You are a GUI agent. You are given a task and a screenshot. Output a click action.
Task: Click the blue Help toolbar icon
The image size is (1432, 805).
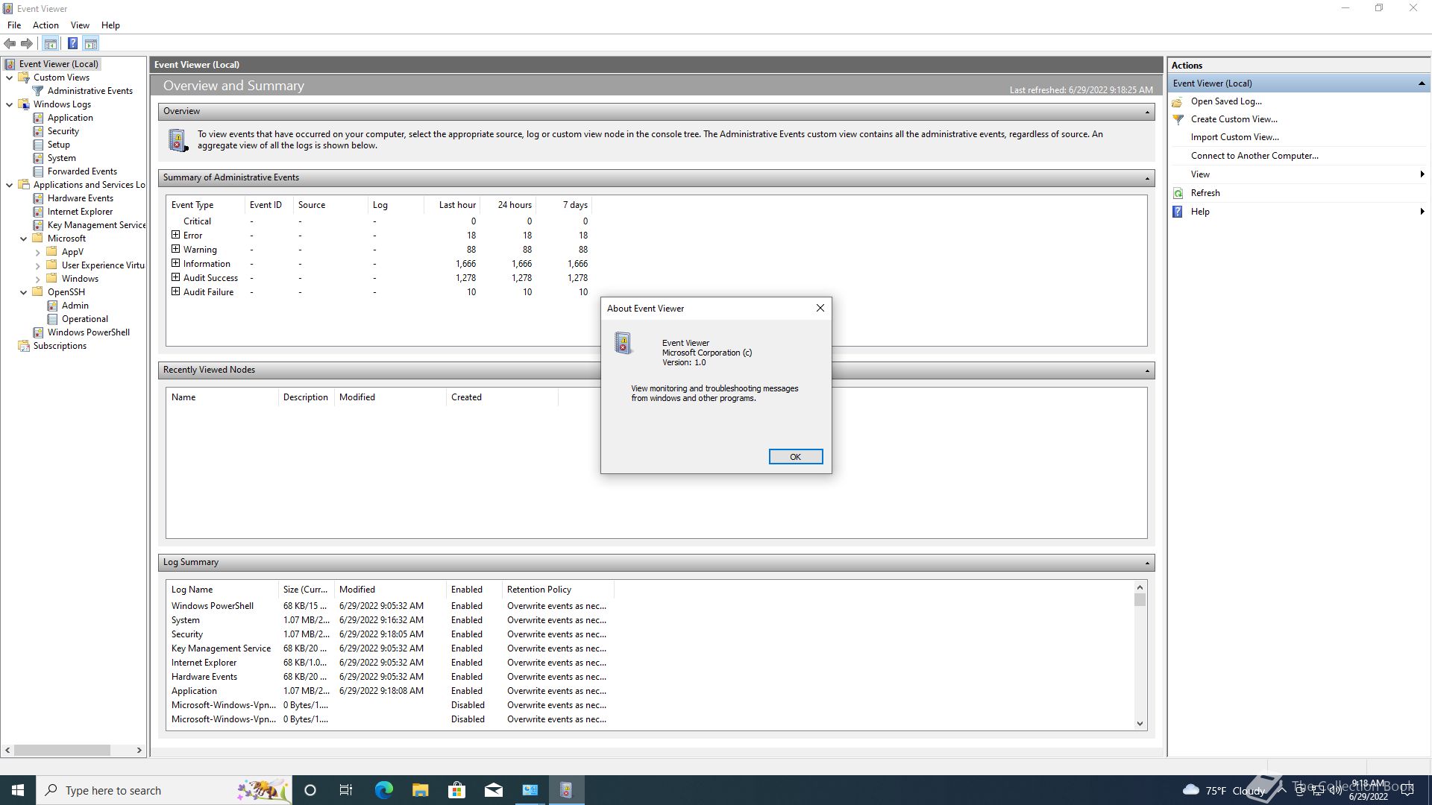click(72, 44)
